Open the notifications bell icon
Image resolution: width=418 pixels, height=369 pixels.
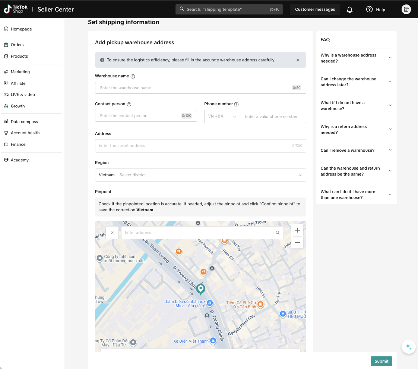(x=349, y=10)
